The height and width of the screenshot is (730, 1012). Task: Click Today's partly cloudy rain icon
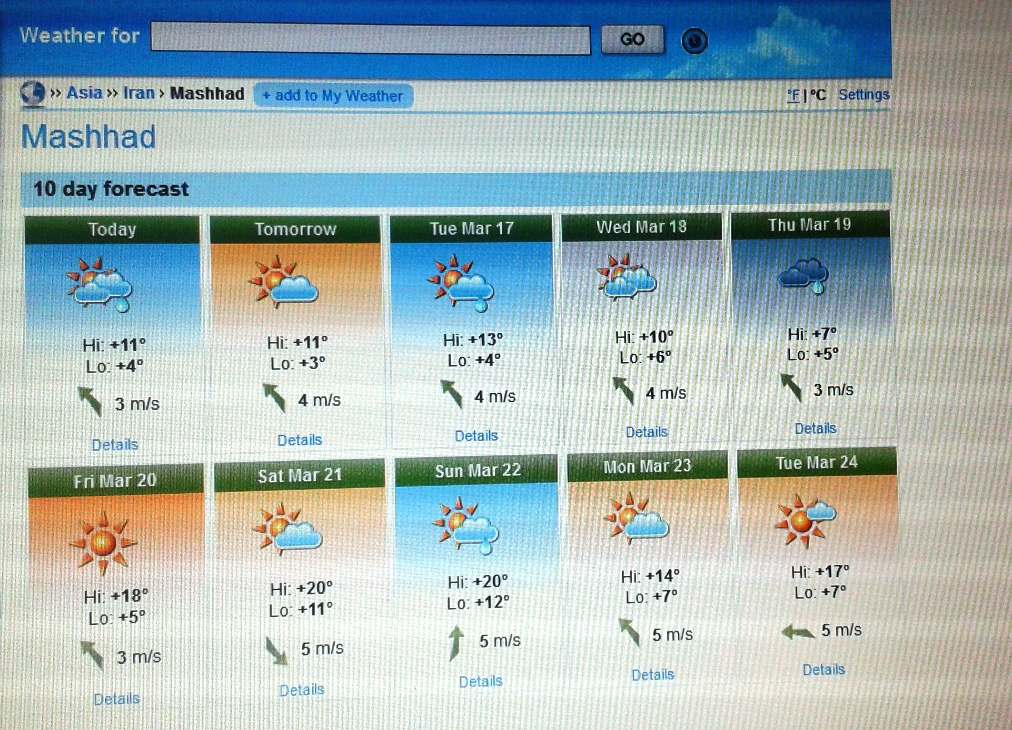point(98,284)
